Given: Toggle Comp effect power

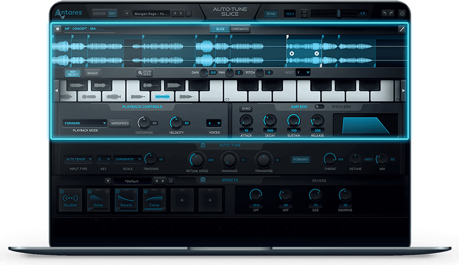Looking at the screenshot, I should point(145,192).
